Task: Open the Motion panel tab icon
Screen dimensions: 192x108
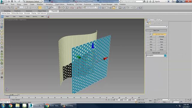Action: pyautogui.click(x=155, y=20)
